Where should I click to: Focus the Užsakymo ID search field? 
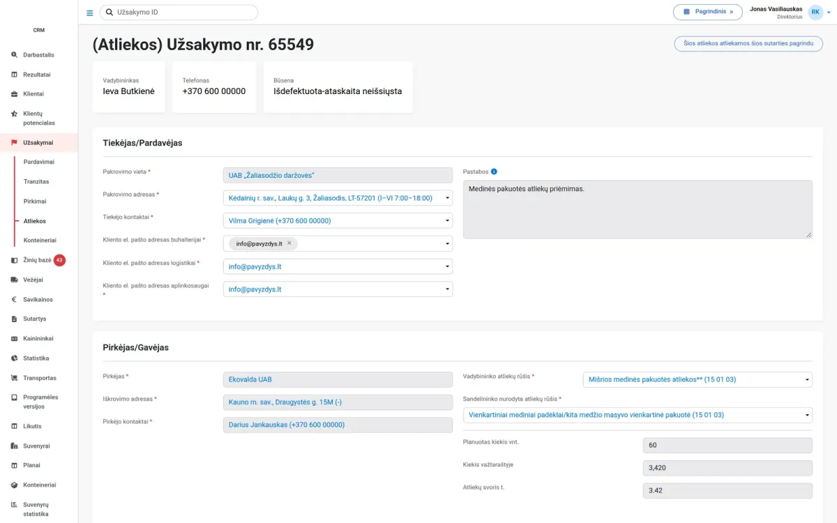[x=179, y=13]
